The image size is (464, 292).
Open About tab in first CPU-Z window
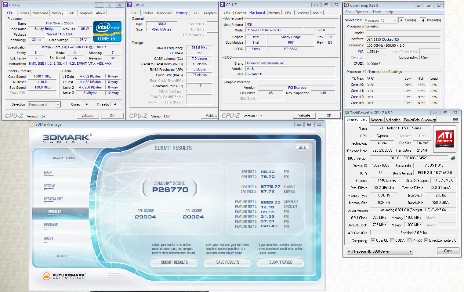[x=100, y=13]
